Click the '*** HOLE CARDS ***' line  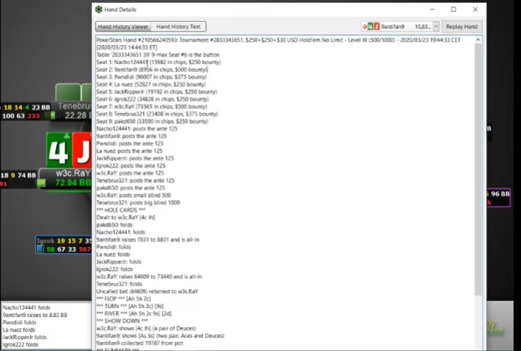(121, 210)
